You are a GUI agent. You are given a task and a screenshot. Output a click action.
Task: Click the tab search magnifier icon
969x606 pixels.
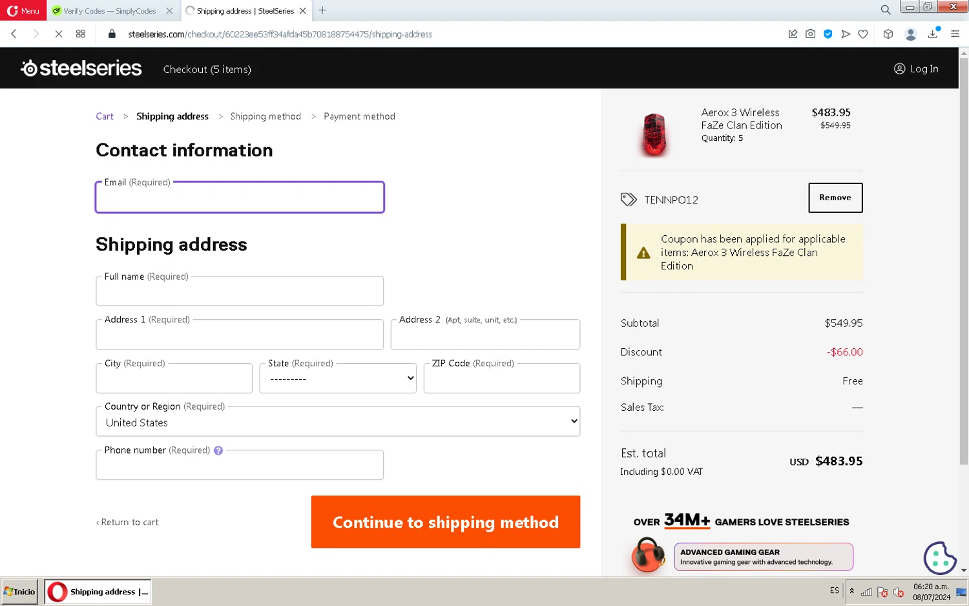pyautogui.click(x=885, y=10)
